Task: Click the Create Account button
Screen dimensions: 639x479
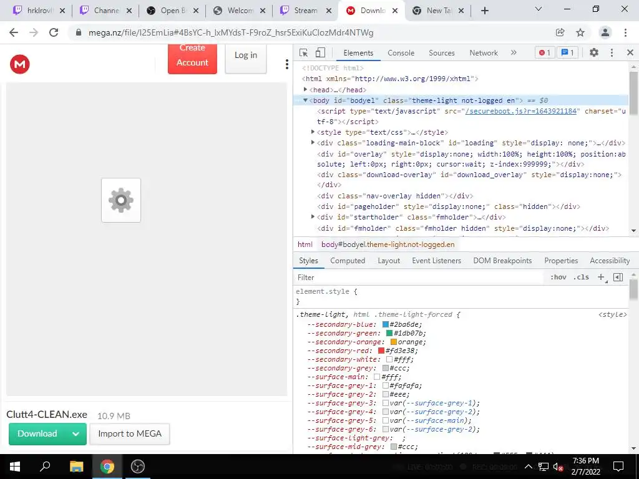Action: pos(192,58)
